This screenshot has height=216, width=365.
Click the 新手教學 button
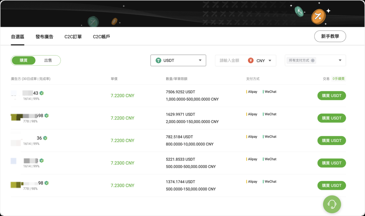click(330, 36)
